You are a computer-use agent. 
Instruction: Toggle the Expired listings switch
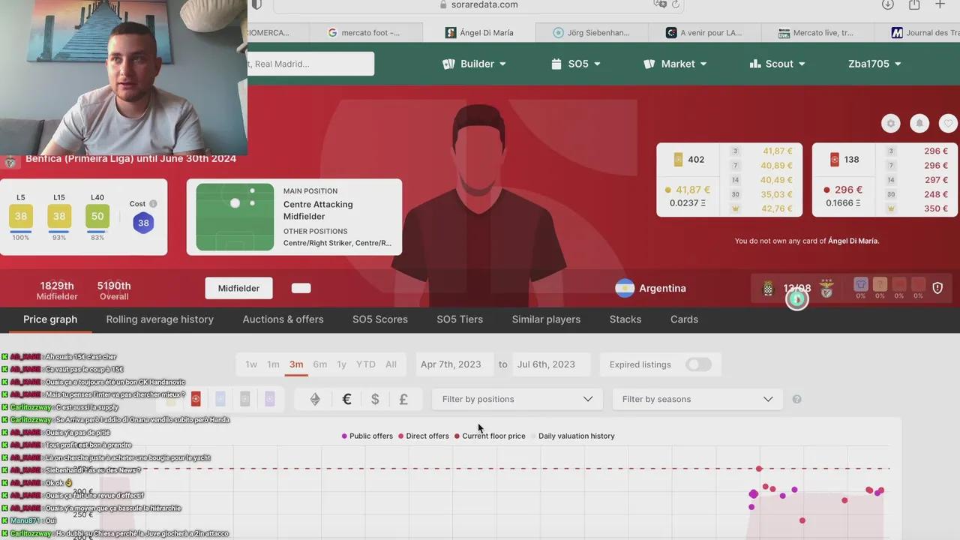(698, 364)
